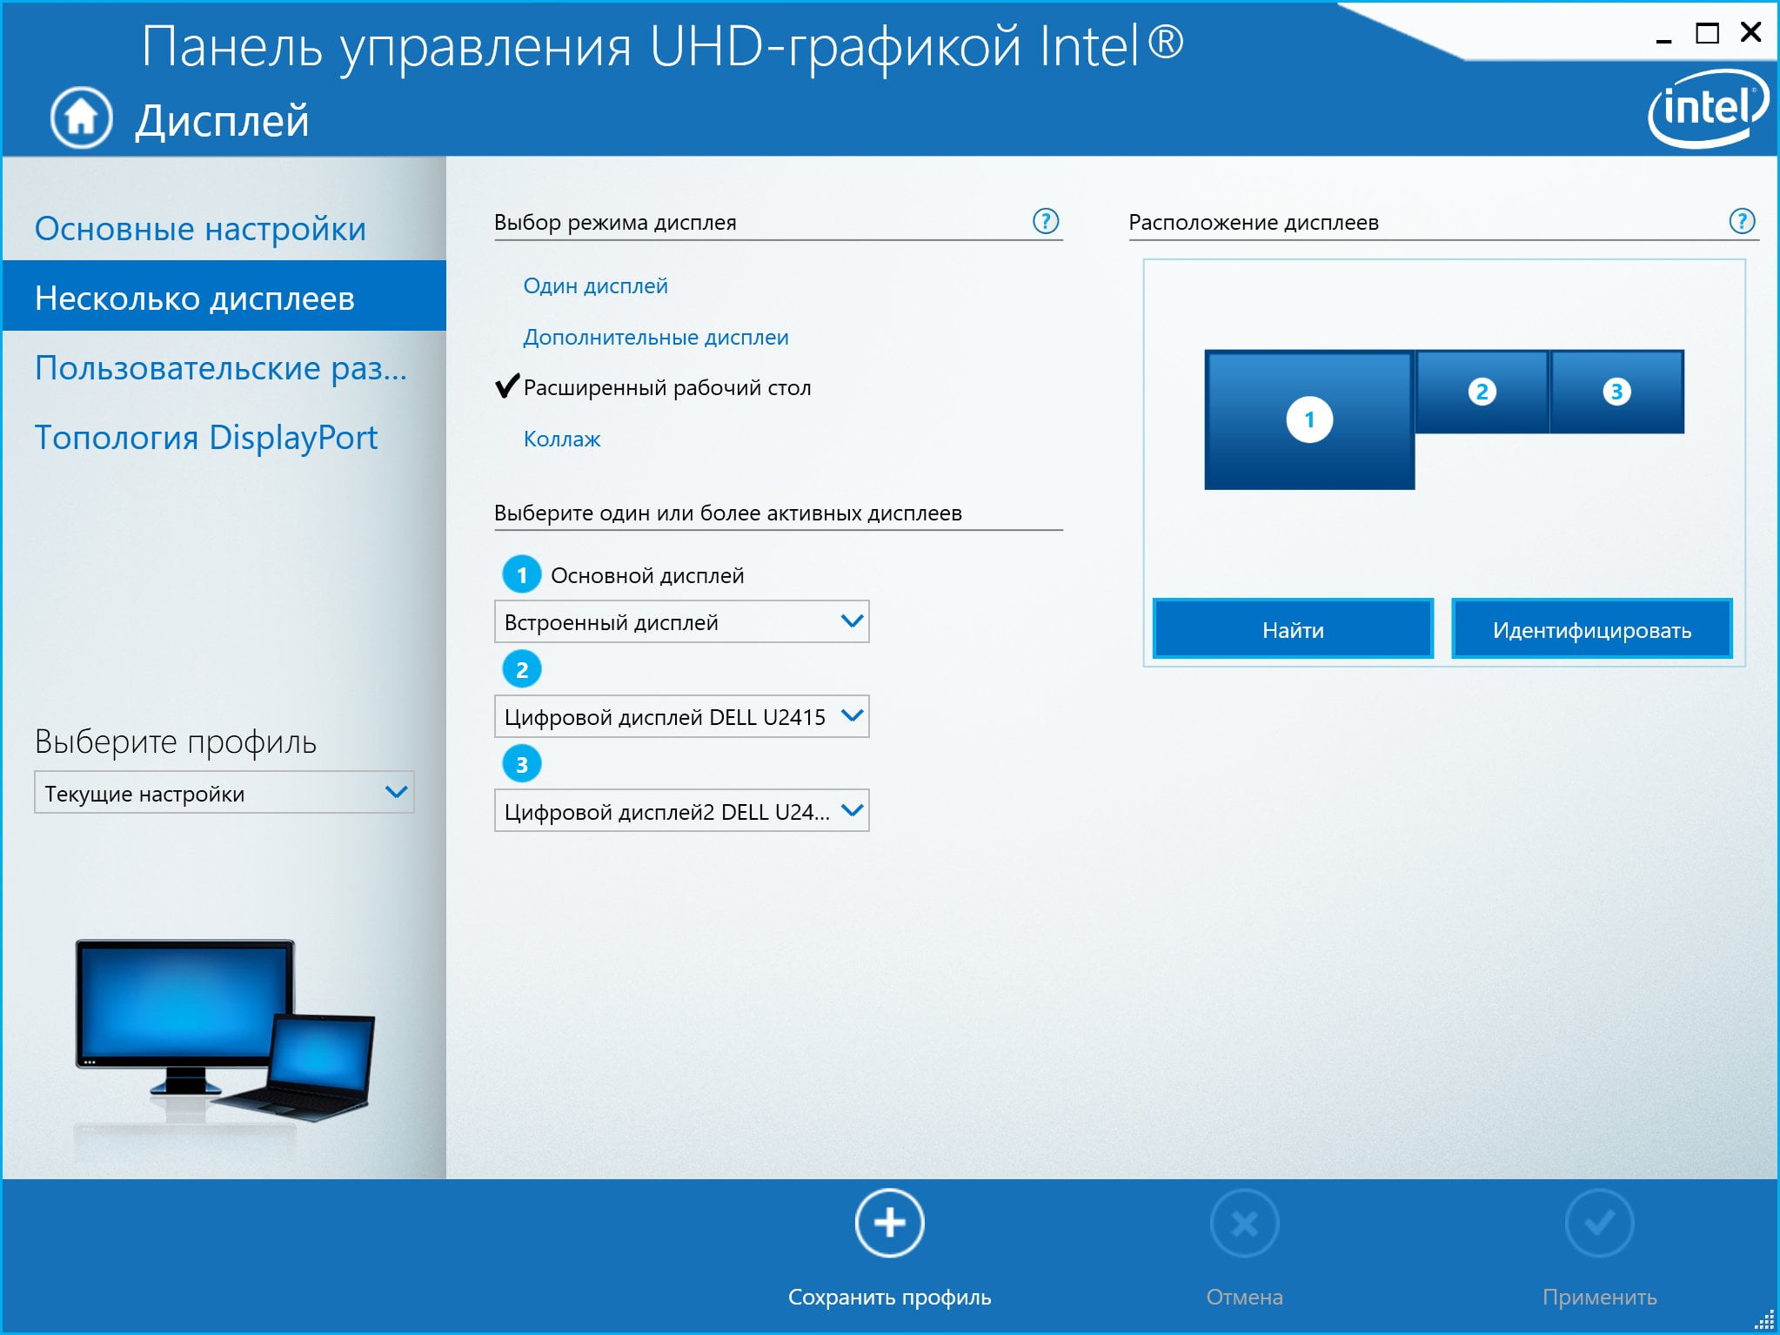Open the Несколько дисплеев section
The height and width of the screenshot is (1335, 1780).
[x=224, y=296]
